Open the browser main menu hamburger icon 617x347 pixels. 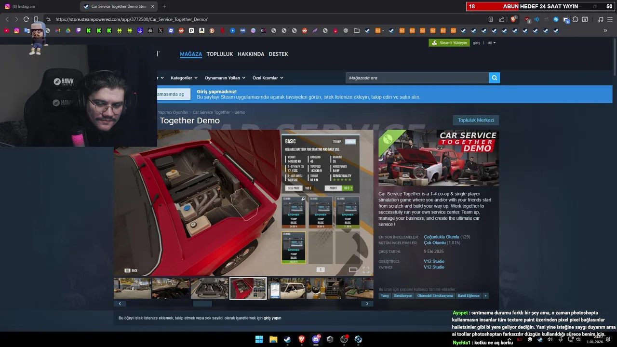click(x=610, y=19)
